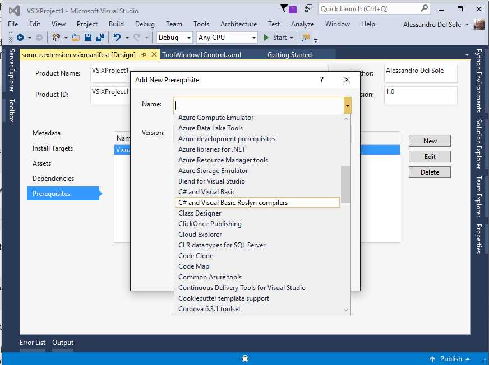Open the Metadata section
Screen dimensions: 489x365
47,133
